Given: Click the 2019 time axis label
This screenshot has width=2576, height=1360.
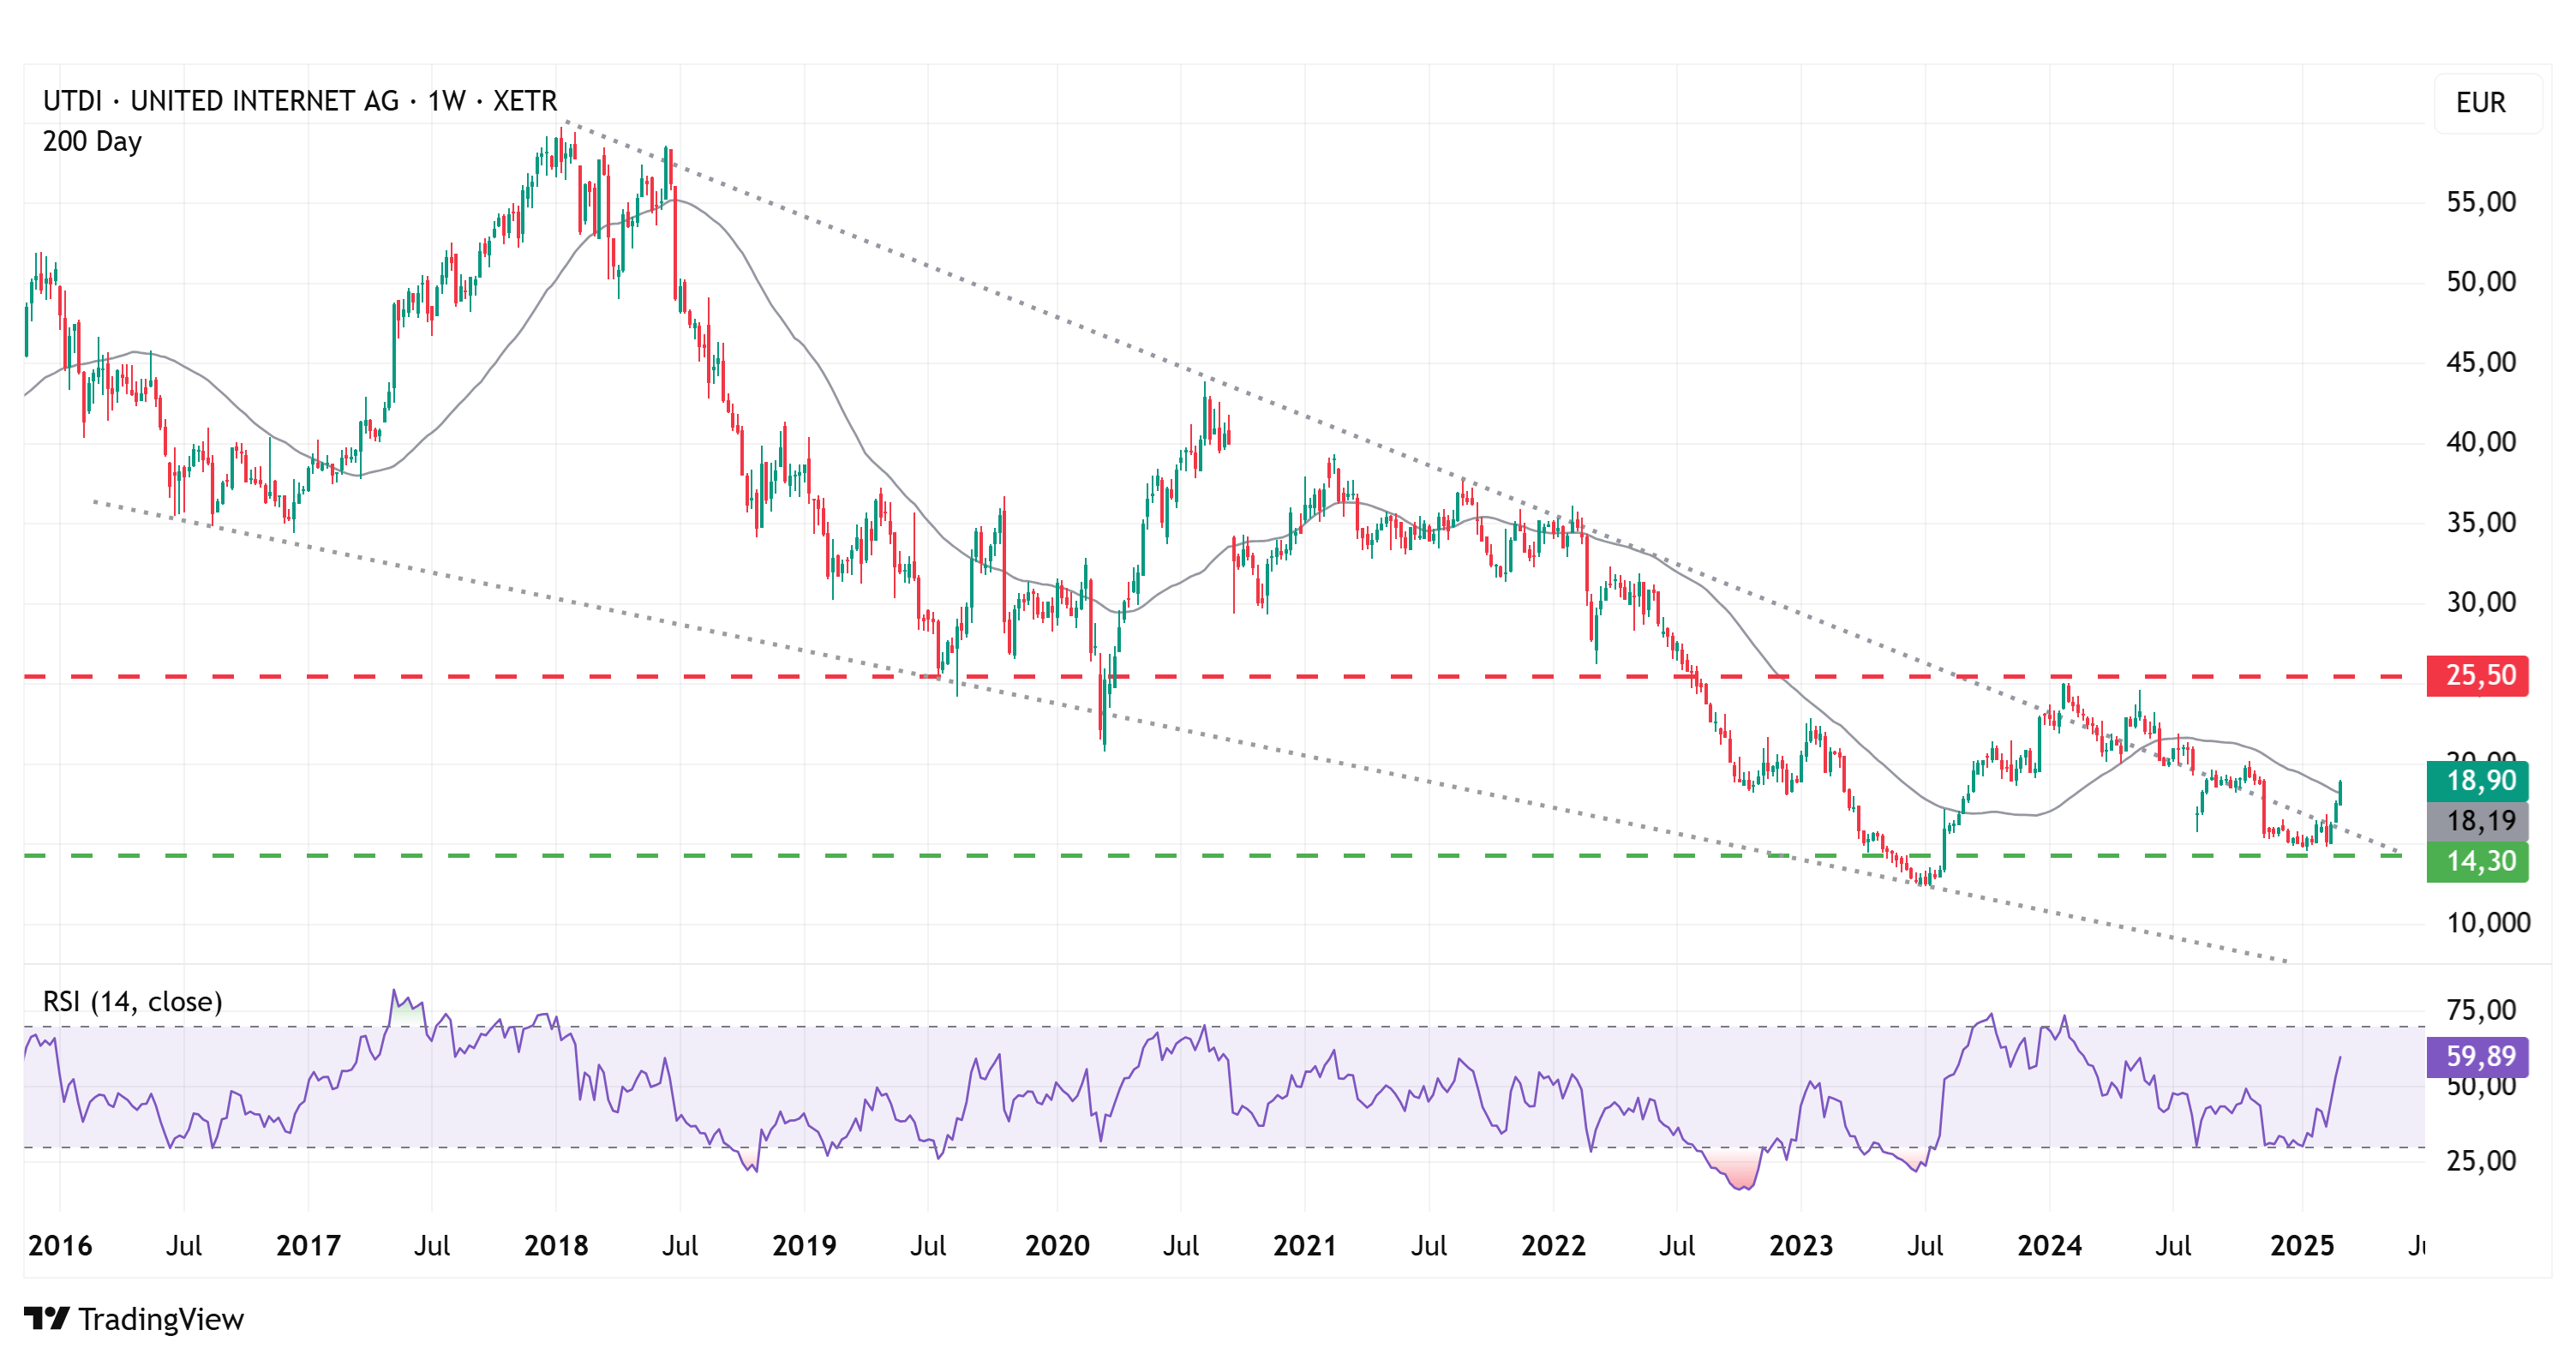Looking at the screenshot, I should (x=804, y=1245).
